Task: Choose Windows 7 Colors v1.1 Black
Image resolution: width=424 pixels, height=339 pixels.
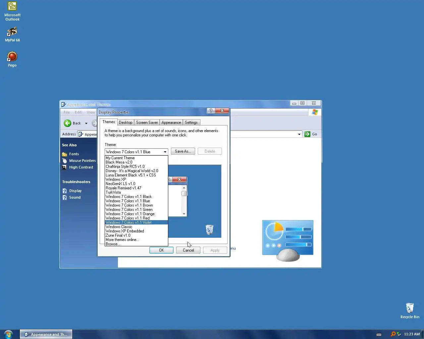Action: coord(136,197)
